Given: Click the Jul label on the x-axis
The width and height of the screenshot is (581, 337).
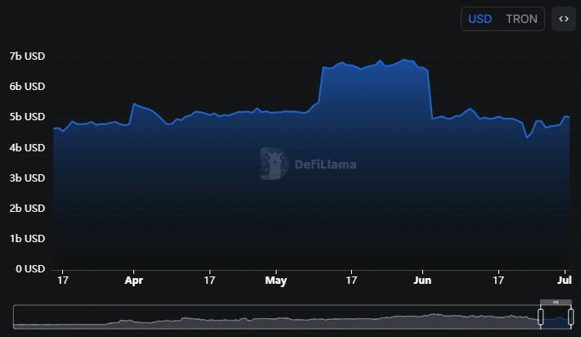Looking at the screenshot, I should point(565,280).
